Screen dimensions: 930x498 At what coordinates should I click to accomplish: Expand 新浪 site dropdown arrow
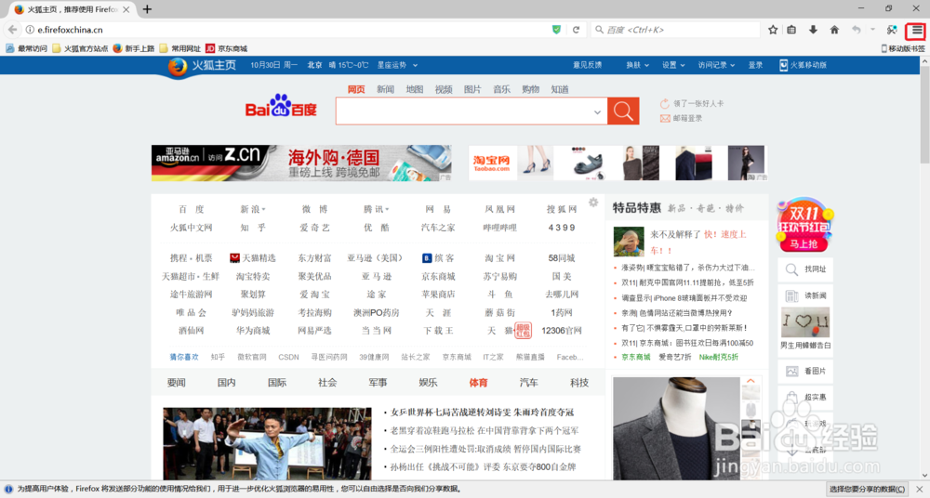pyautogui.click(x=264, y=210)
